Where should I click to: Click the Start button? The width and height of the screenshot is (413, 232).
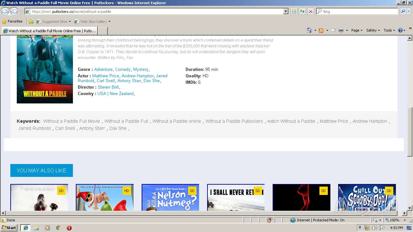click(9, 228)
